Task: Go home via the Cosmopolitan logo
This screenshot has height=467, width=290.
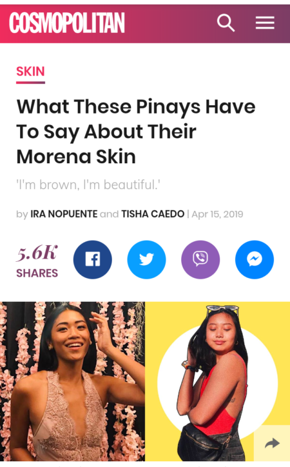Action: (67, 23)
